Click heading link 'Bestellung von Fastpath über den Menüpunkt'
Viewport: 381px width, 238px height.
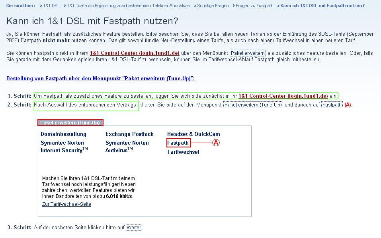100,78
